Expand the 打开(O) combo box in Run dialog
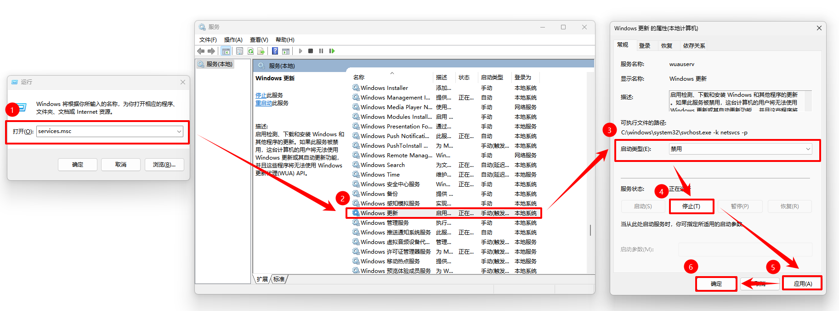This screenshot has height=311, width=839. [x=179, y=131]
